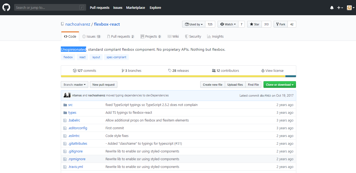This screenshot has height=173, width=356.
Task: Click the ntamas committer avatars
Action: pos(67,95)
